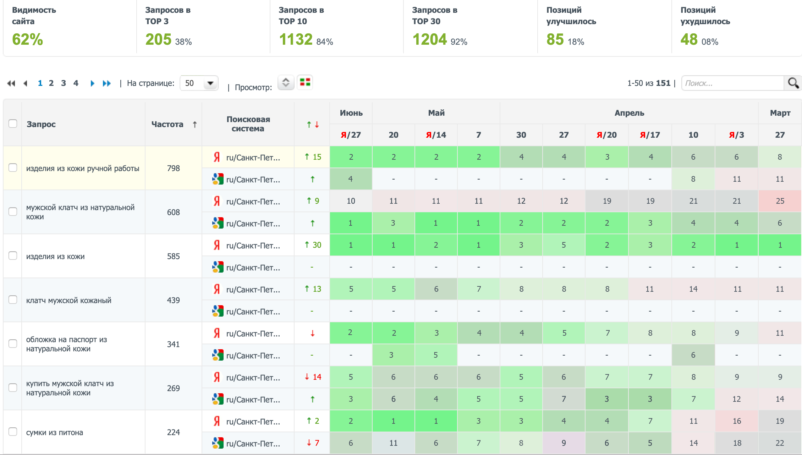This screenshot has height=455, width=802.
Task: Click the Поиск search input field
Action: [732, 83]
